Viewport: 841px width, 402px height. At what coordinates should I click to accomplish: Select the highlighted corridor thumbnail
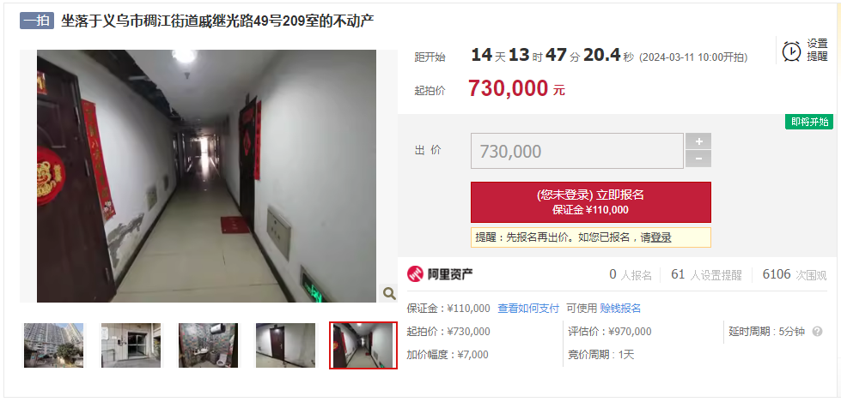pyautogui.click(x=363, y=345)
